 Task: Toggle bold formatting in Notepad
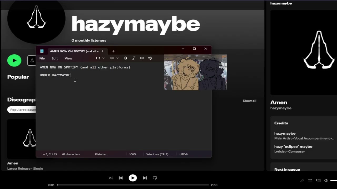point(126,58)
